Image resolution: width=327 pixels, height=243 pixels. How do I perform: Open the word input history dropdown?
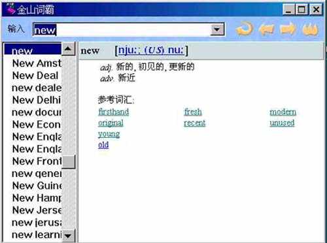pyautogui.click(x=217, y=29)
